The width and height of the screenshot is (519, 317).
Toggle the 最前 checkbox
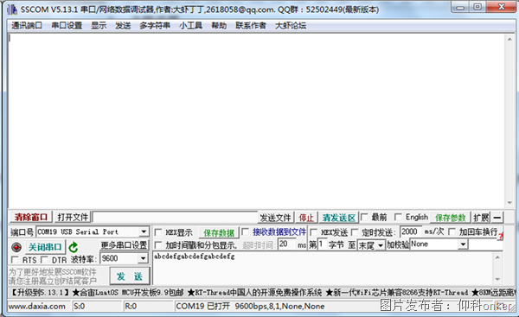click(x=364, y=217)
